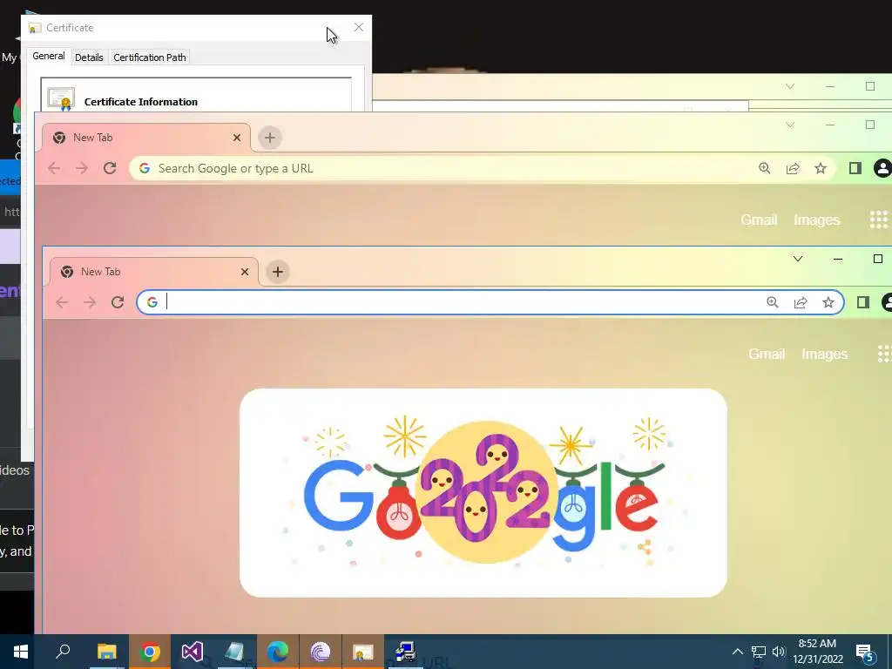Image resolution: width=892 pixels, height=669 pixels.
Task: Share this page from front Chrome omnibox
Action: coord(801,302)
